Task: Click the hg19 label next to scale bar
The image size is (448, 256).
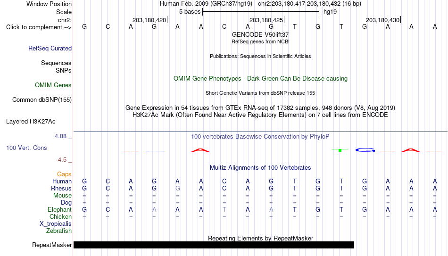Action: (x=330, y=12)
